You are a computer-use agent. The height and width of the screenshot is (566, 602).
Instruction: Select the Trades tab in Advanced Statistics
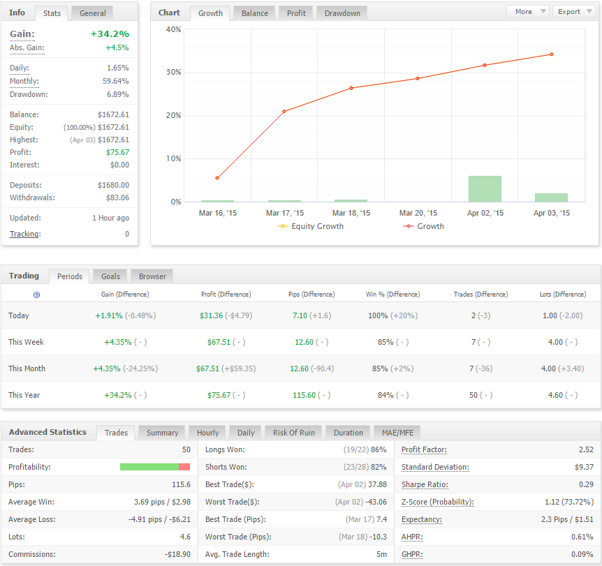tap(116, 433)
